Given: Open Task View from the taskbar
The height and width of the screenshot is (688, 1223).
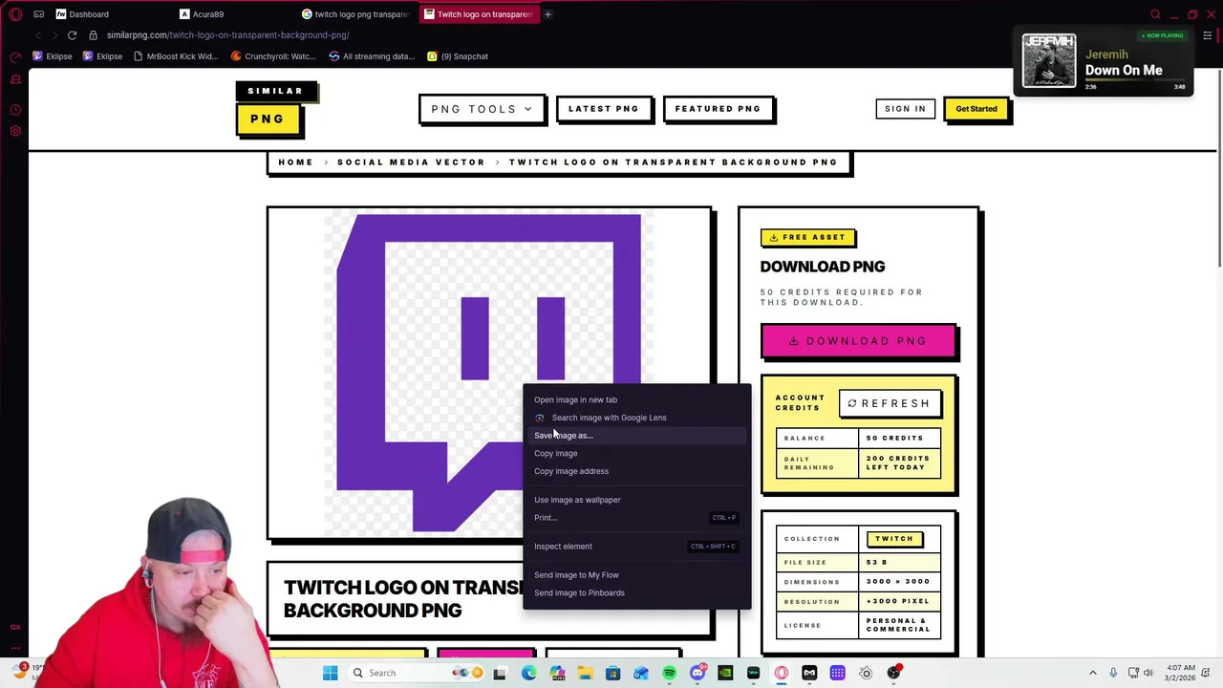Looking at the screenshot, I should [x=500, y=673].
